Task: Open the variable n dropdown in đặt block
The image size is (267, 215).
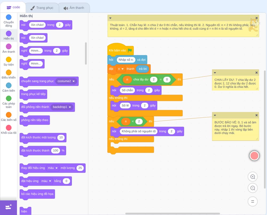Action: pyautogui.click(x=121, y=69)
